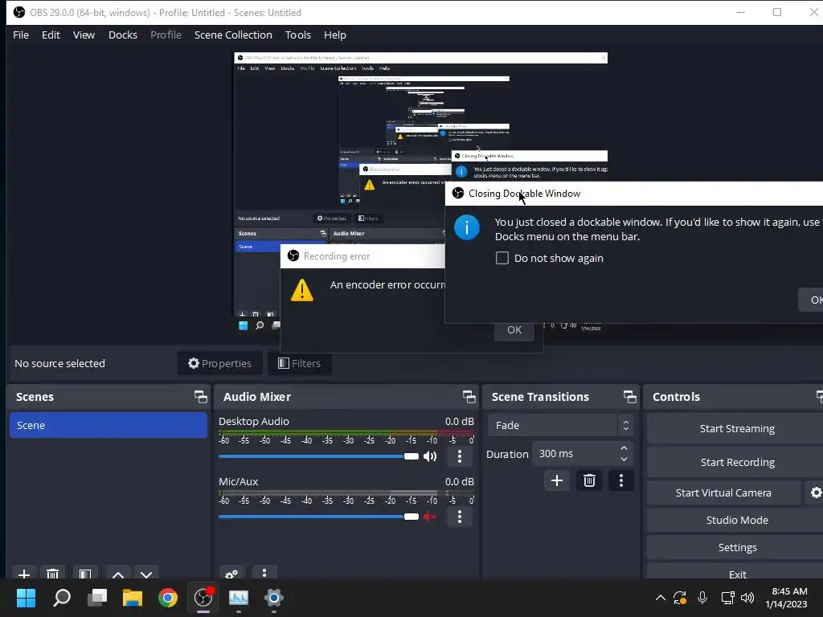Undock the Scene Transitions panel via float icon

point(630,397)
